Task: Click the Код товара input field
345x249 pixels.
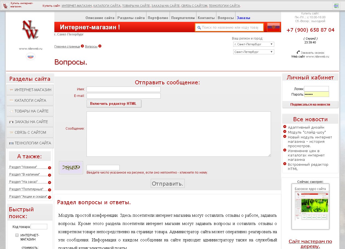Action: [39, 227]
